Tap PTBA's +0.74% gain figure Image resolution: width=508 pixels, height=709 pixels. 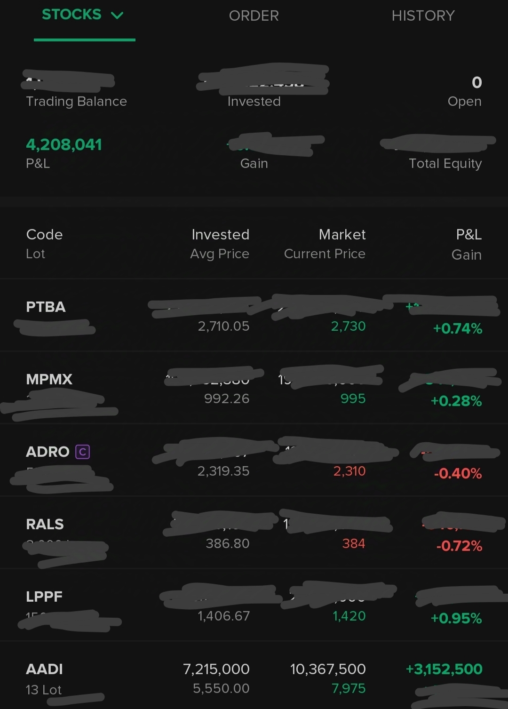(x=457, y=329)
